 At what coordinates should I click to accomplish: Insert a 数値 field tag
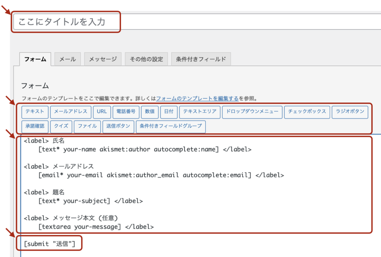click(x=150, y=111)
